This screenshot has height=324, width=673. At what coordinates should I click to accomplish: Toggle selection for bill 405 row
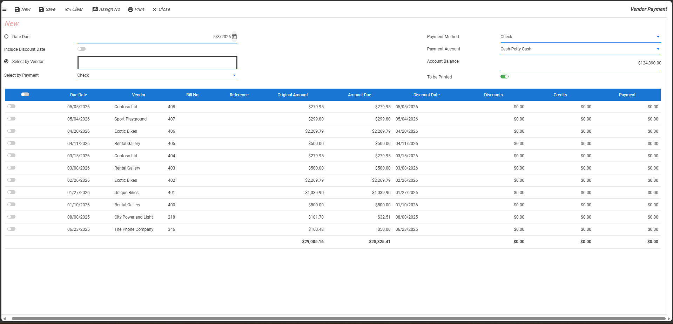[11, 143]
